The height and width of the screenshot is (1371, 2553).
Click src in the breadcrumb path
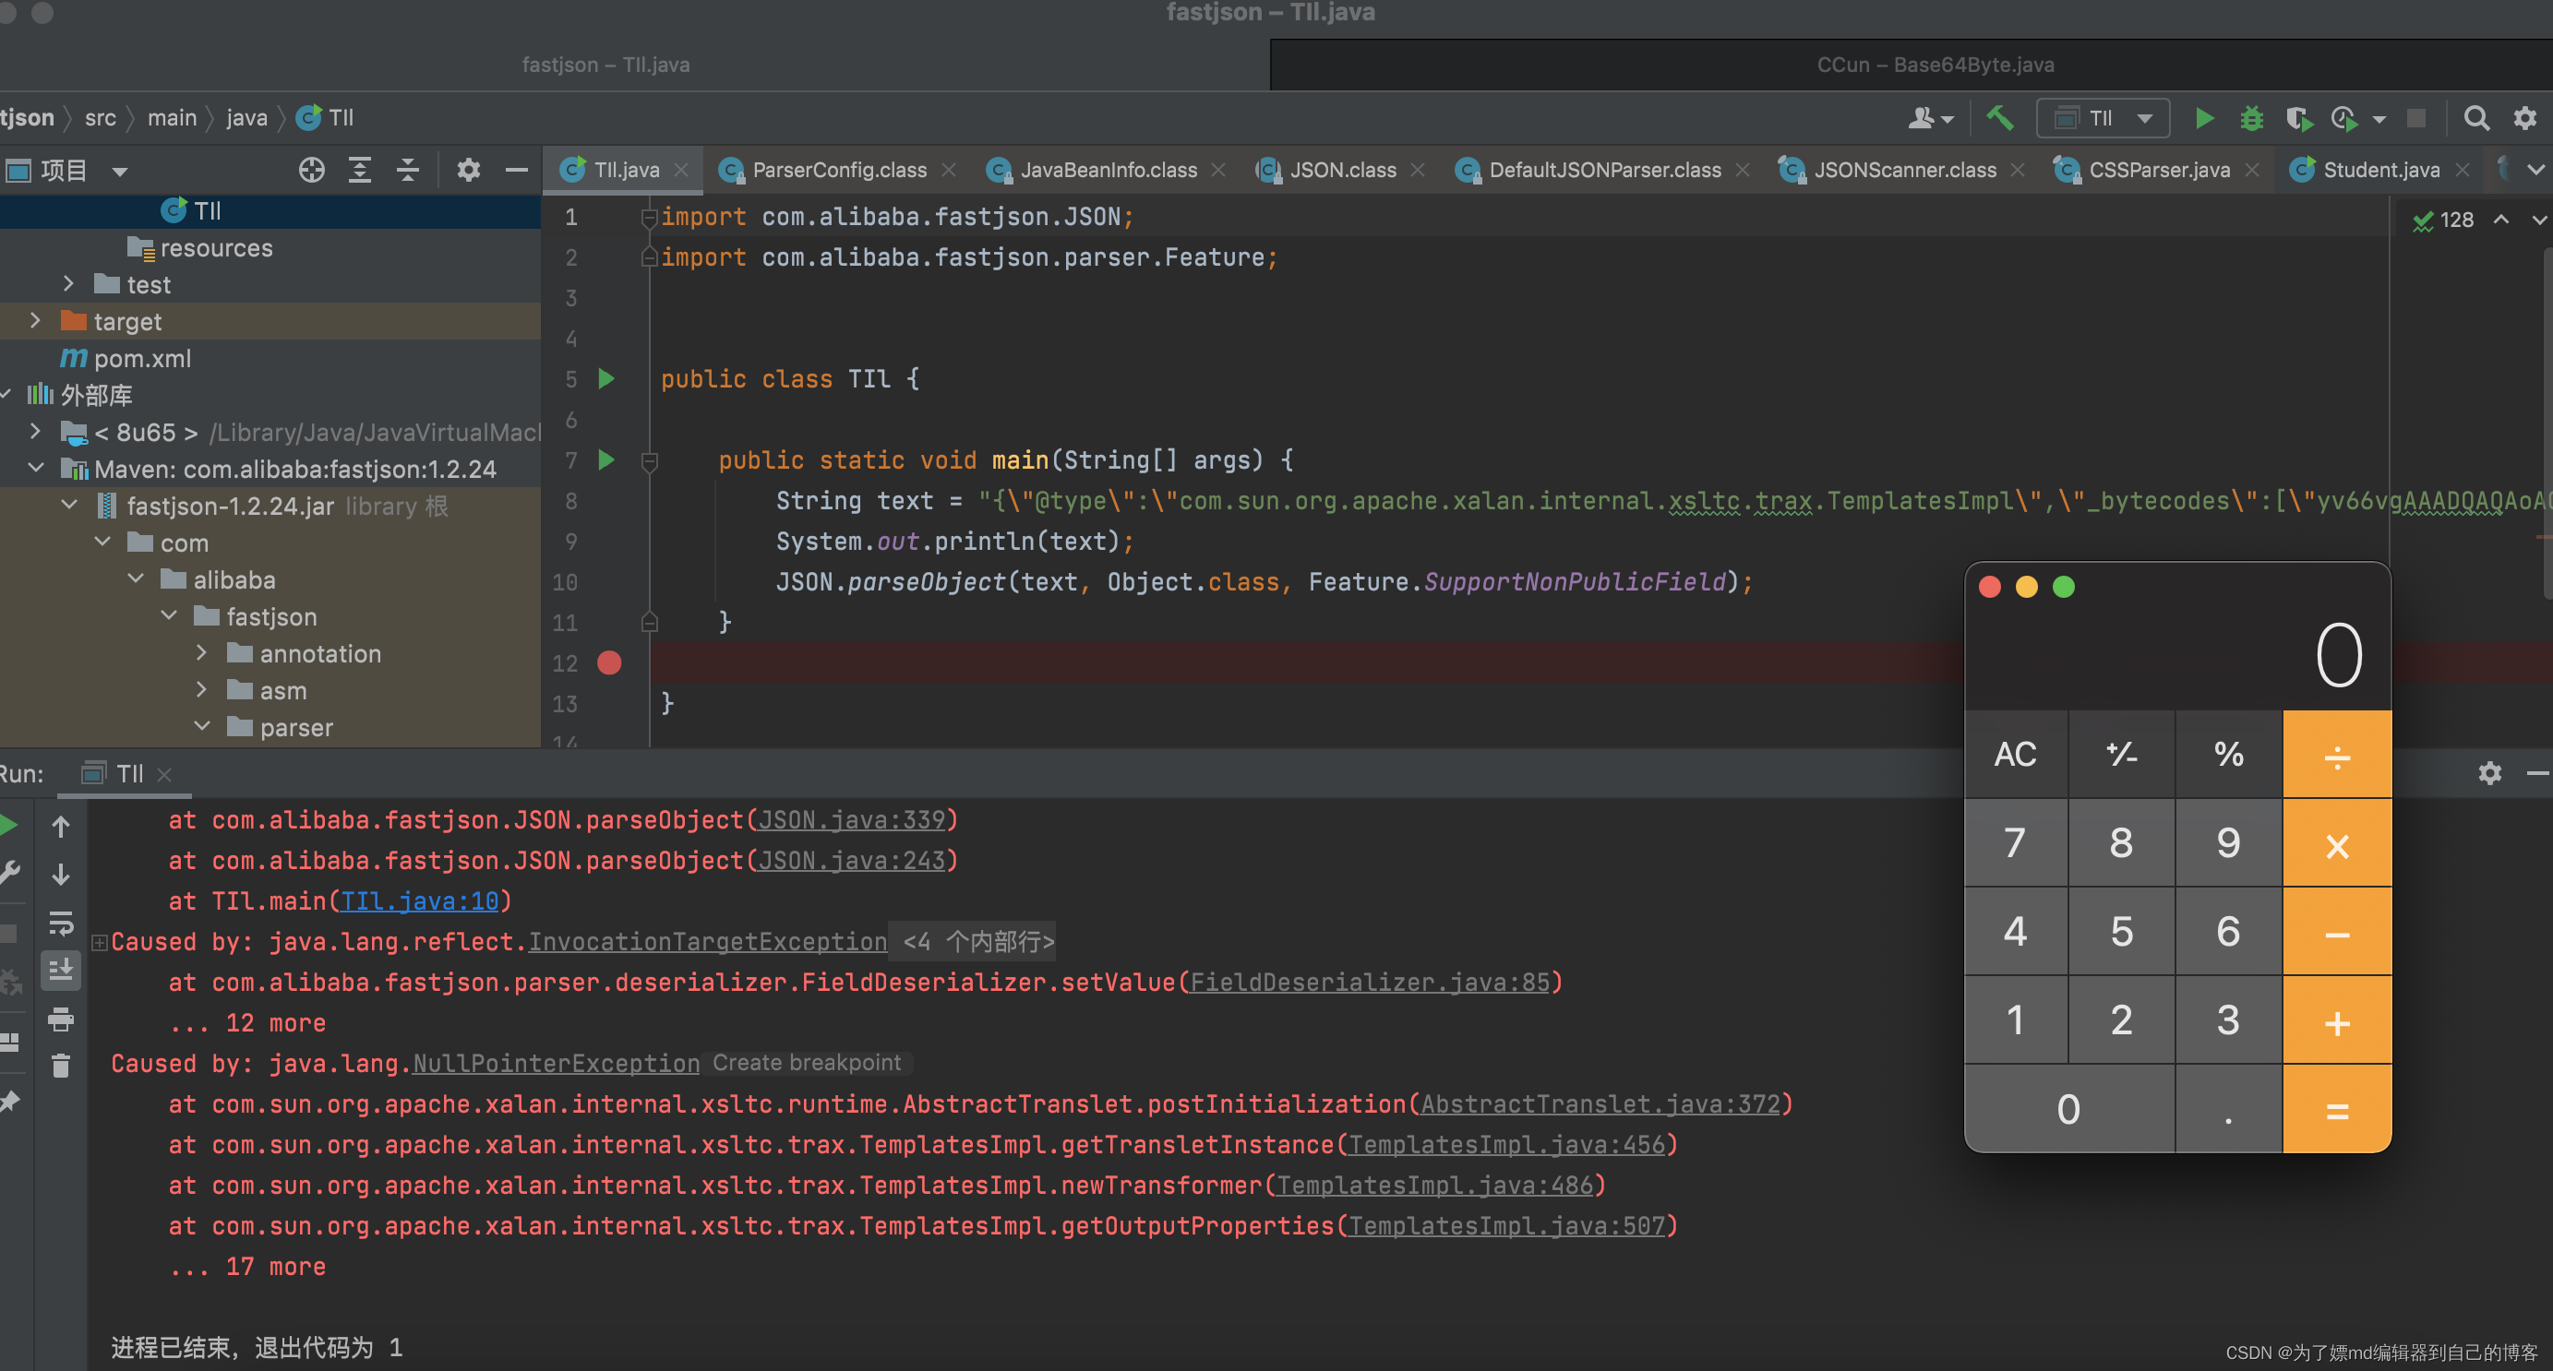point(100,118)
